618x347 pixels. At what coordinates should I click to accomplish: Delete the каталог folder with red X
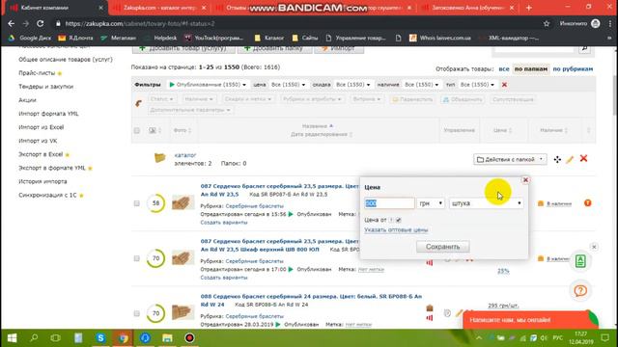pyautogui.click(x=583, y=158)
